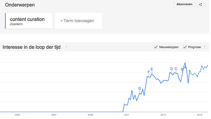
Task: Select news headline marker A
Action: click(185, 67)
